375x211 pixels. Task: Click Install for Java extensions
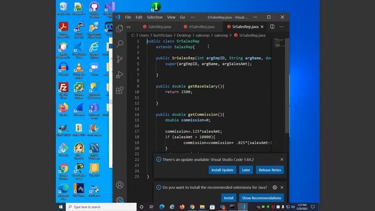(x=229, y=198)
